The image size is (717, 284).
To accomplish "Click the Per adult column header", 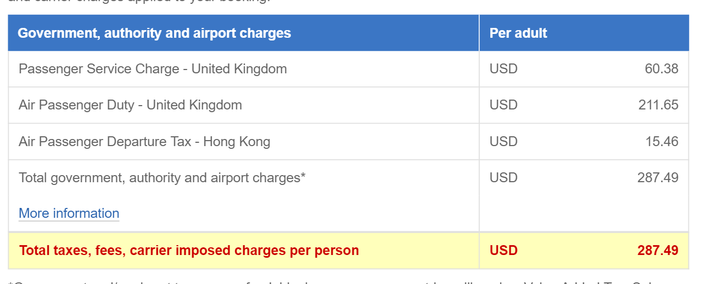I will click(518, 33).
